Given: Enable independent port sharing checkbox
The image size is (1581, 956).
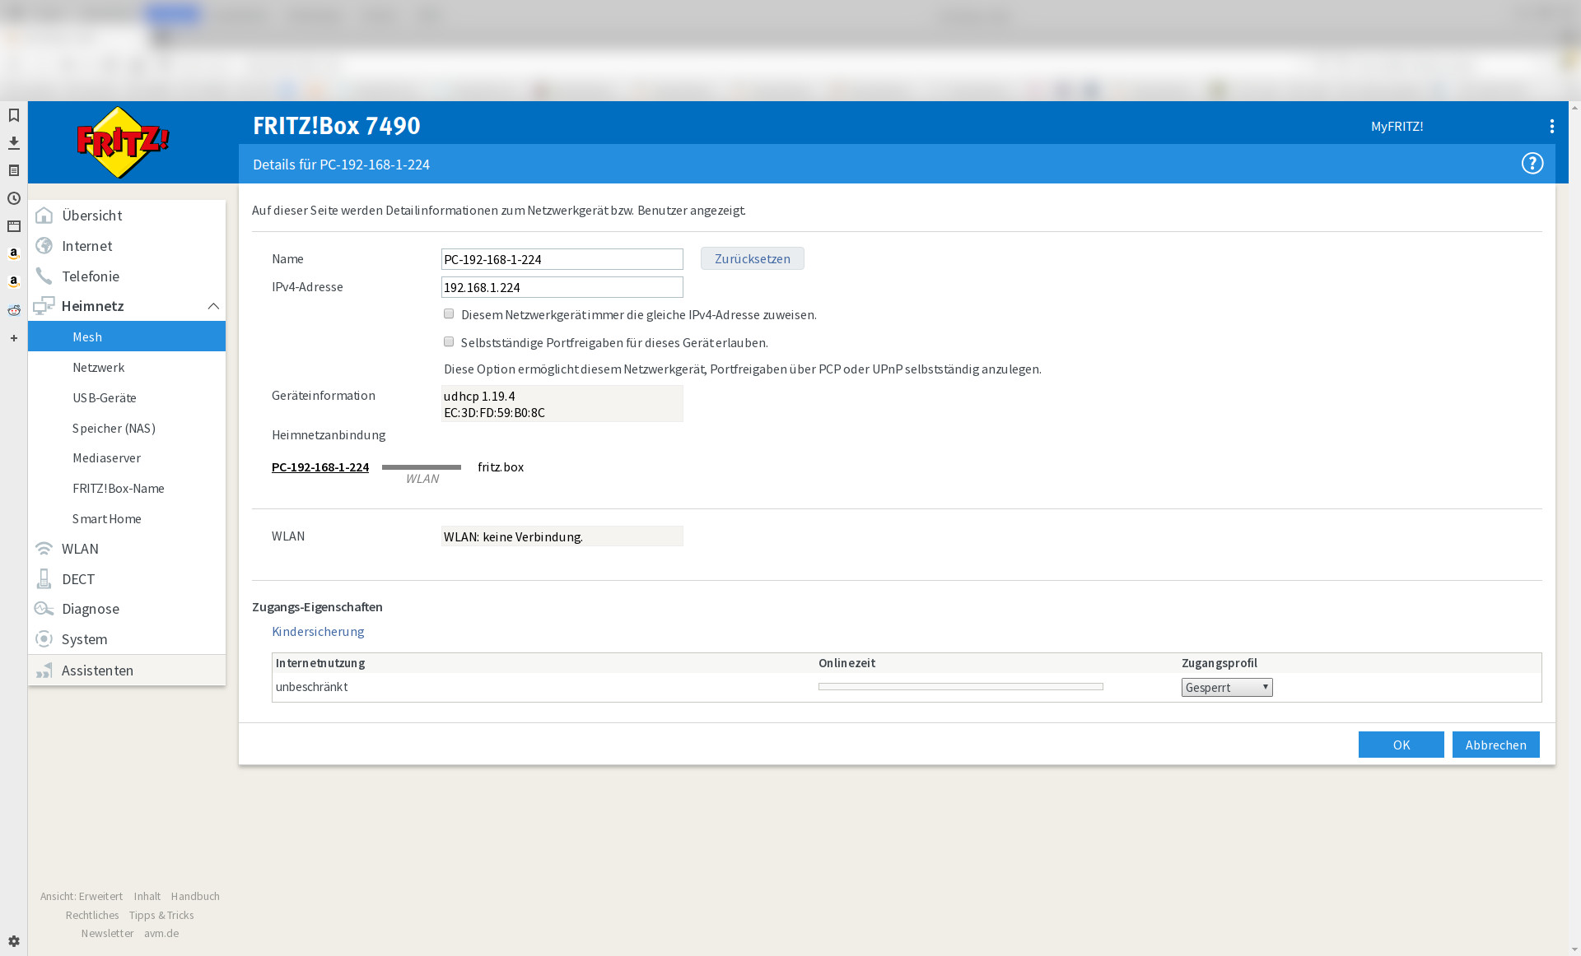Looking at the screenshot, I should click(449, 342).
